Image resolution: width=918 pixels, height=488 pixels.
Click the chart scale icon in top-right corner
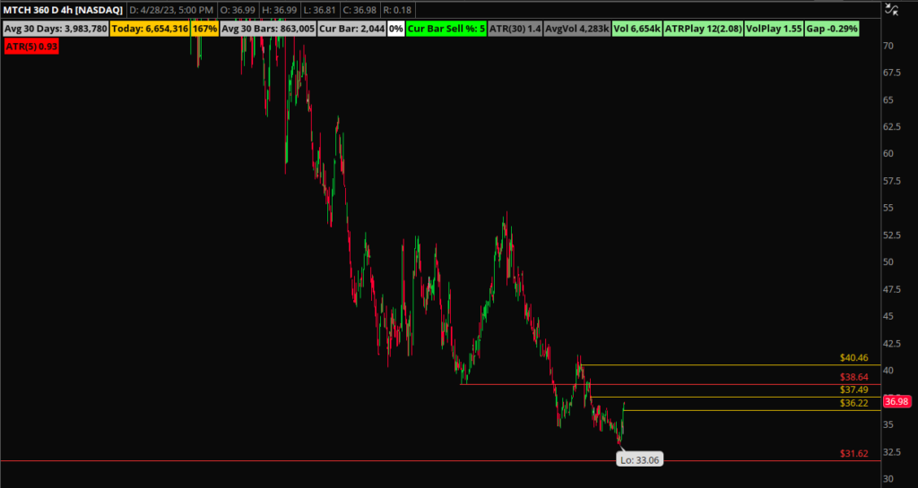pos(890,11)
